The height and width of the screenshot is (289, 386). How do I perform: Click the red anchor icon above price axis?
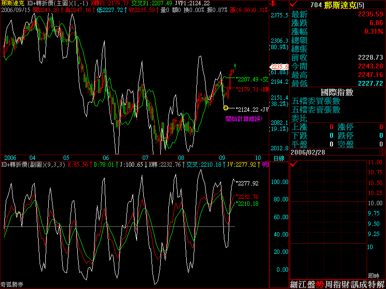point(273,3)
